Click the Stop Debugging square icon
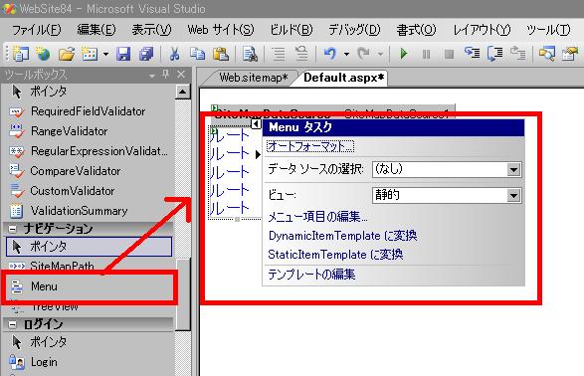The width and height of the screenshot is (584, 376). point(449,55)
